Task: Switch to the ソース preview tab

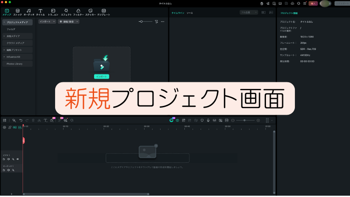Action: click(189, 13)
